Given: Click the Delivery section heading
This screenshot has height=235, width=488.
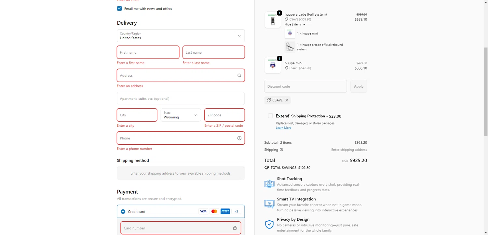Looking at the screenshot, I should [127, 23].
